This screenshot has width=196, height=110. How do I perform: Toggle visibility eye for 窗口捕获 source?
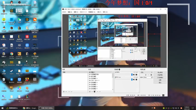[90, 76]
